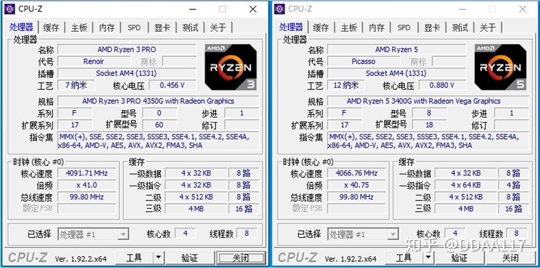Click 工具 button in right window
The width and height of the screenshot is (540, 268).
(x=404, y=257)
